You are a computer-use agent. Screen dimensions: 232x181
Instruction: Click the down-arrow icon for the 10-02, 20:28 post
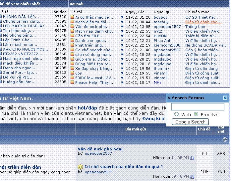[122, 55]
